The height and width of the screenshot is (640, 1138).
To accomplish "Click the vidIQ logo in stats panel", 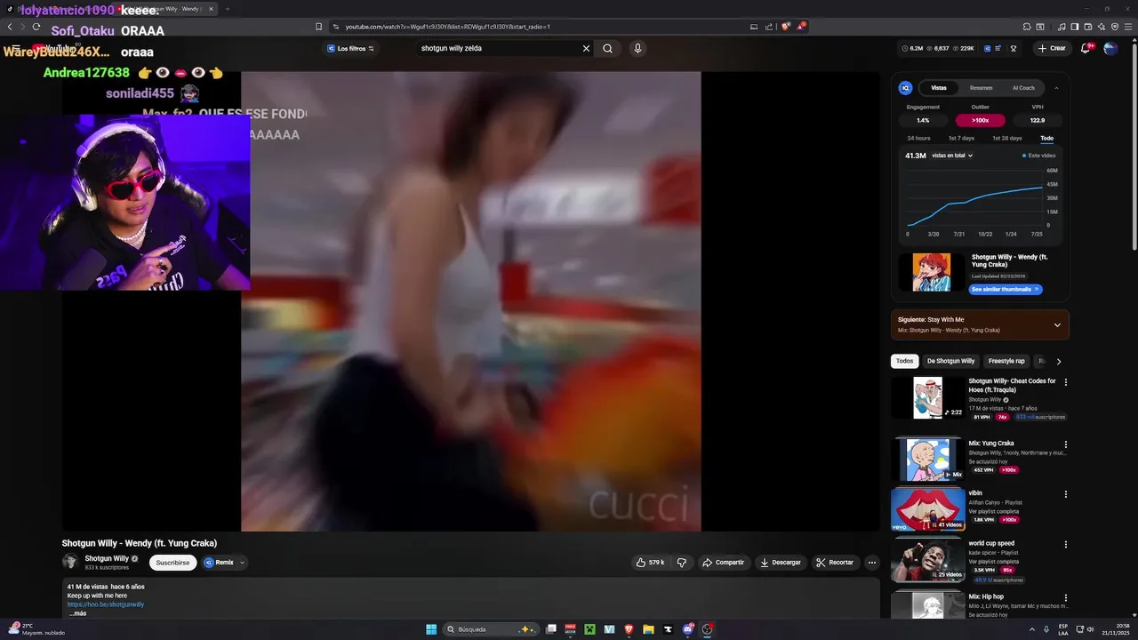I will [906, 88].
